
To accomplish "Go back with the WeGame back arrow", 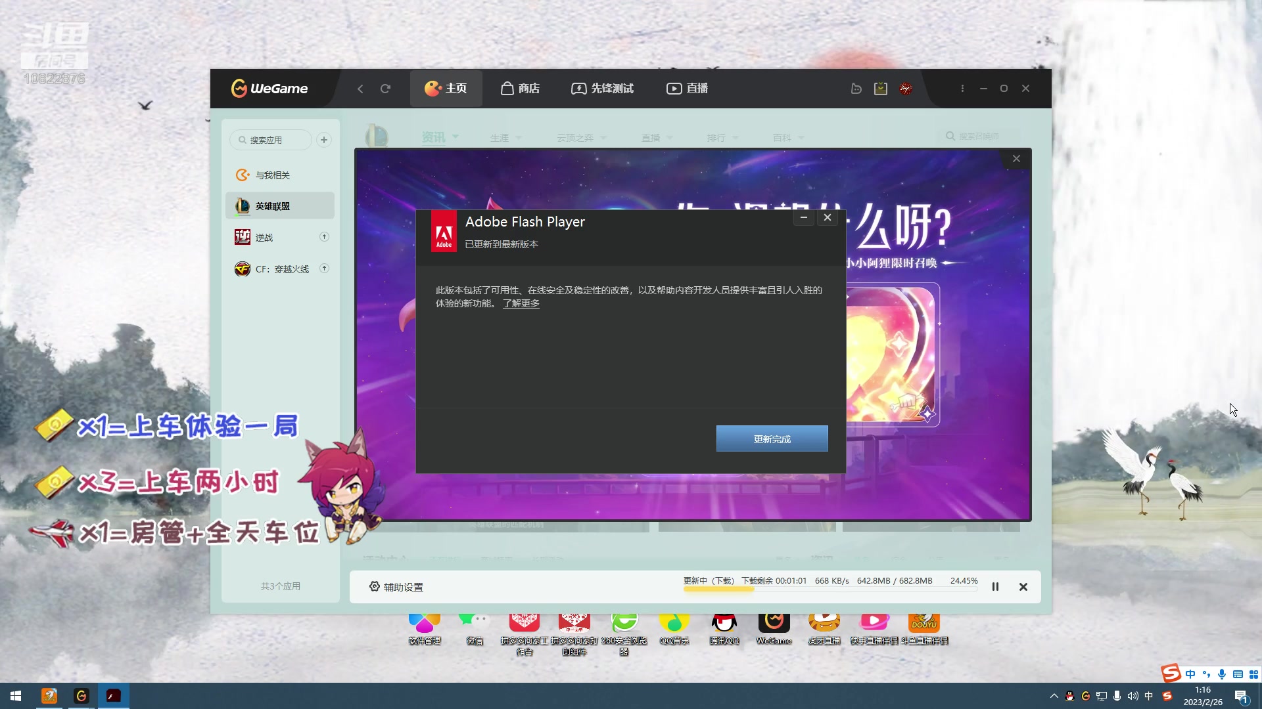I will coord(360,89).
